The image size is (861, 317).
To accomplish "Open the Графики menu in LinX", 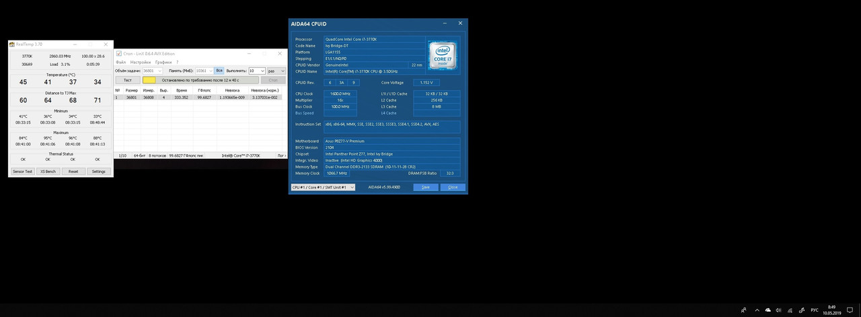I will (x=163, y=62).
